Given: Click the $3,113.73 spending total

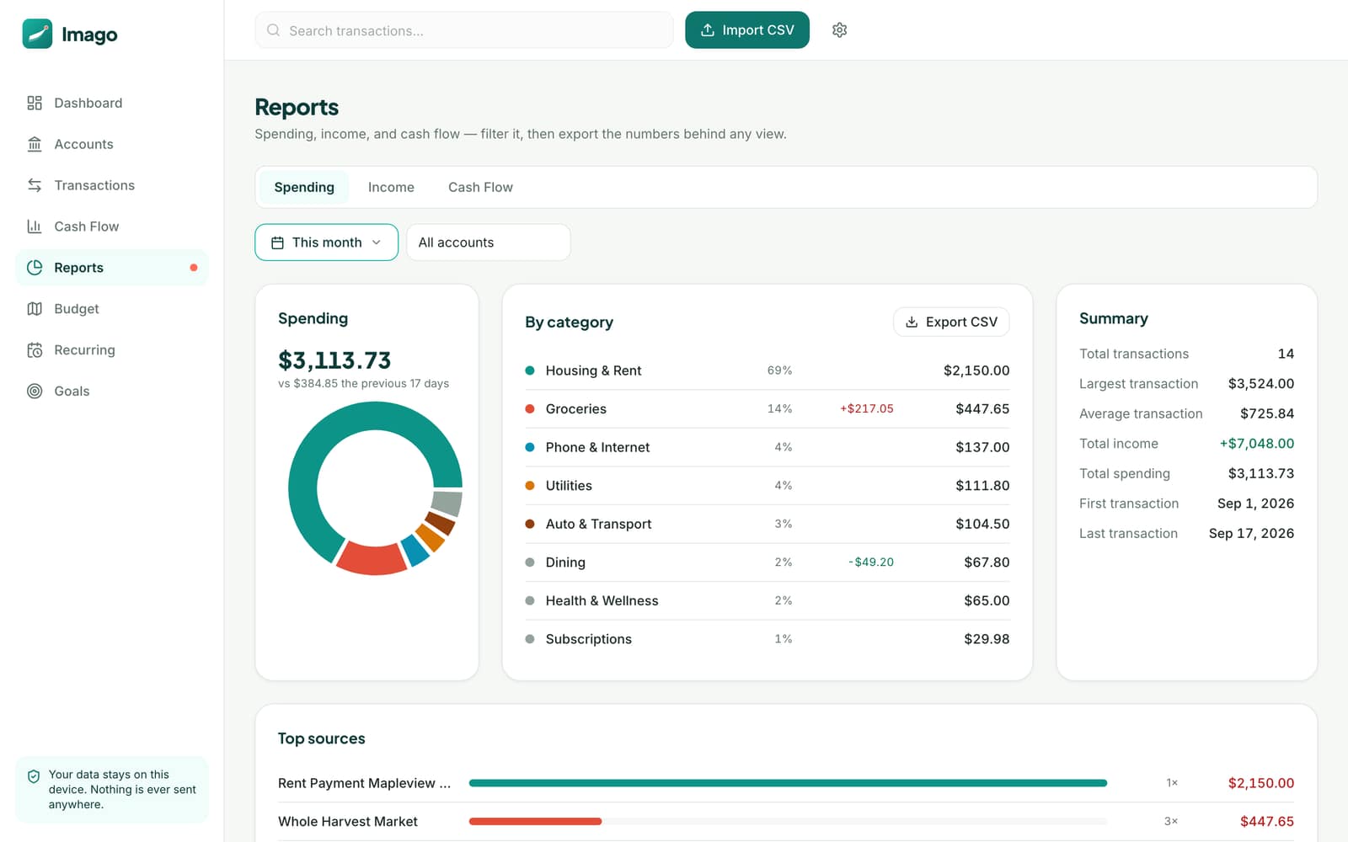Looking at the screenshot, I should click(334, 360).
